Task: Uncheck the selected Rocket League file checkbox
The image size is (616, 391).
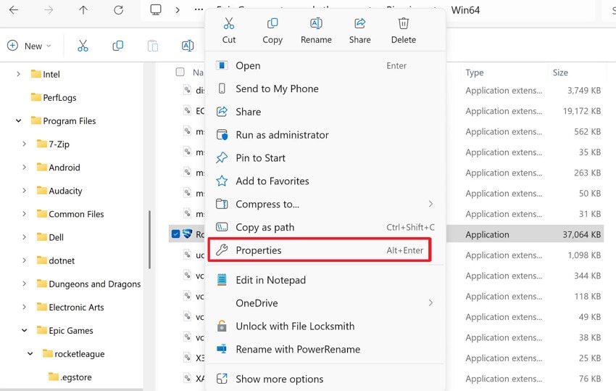Action: pos(175,234)
